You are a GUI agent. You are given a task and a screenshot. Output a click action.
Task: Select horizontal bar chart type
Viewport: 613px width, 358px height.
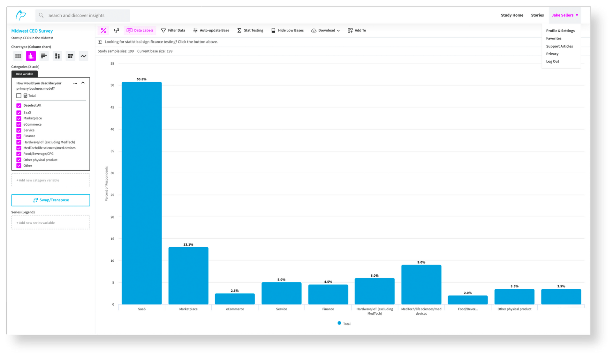pyautogui.click(x=44, y=56)
